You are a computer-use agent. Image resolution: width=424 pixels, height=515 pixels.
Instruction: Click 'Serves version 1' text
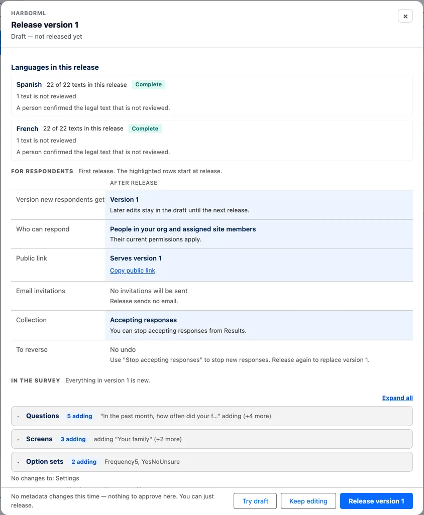coord(136,258)
